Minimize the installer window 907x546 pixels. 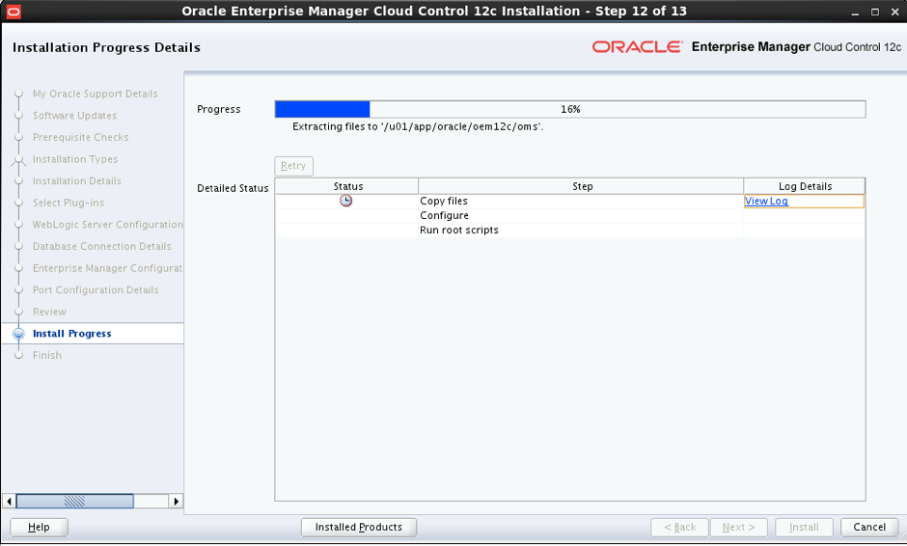point(855,13)
